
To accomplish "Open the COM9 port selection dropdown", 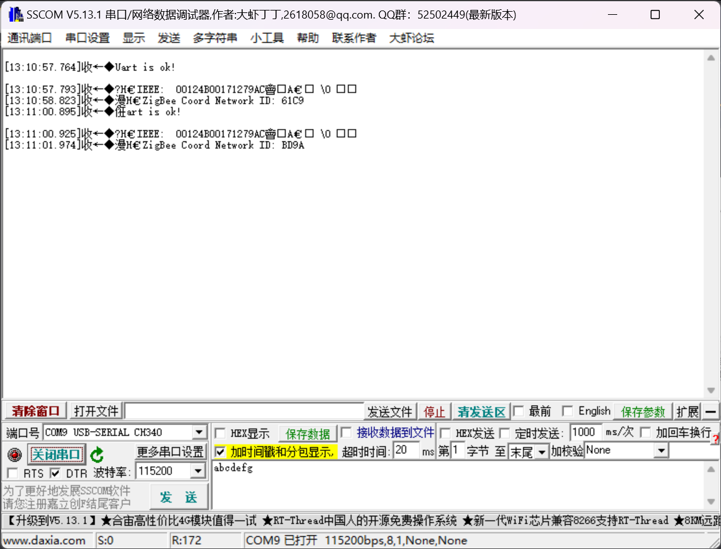I will coord(200,432).
